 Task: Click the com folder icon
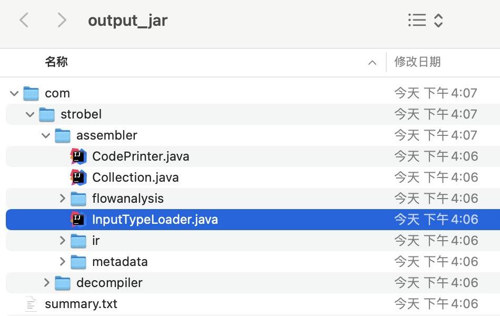point(32,93)
